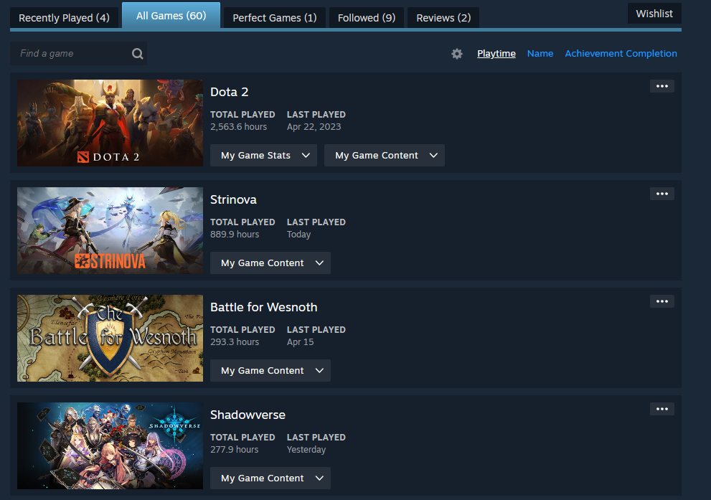Click Shadowverse's 'Yesterday' last played text
Image resolution: width=711 pixels, height=500 pixels.
coord(306,450)
